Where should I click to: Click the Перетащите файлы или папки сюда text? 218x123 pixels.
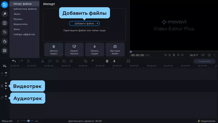(x=84, y=31)
